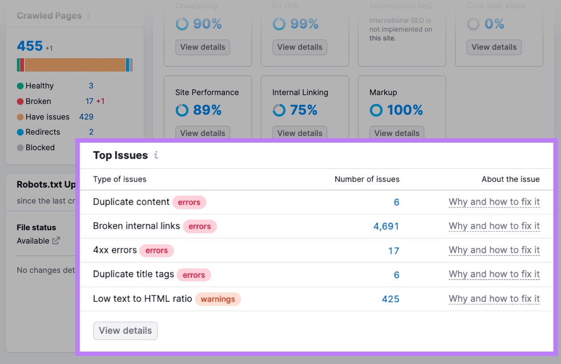
Task: Click the warnings badge on Low text ratio
Action: click(218, 299)
